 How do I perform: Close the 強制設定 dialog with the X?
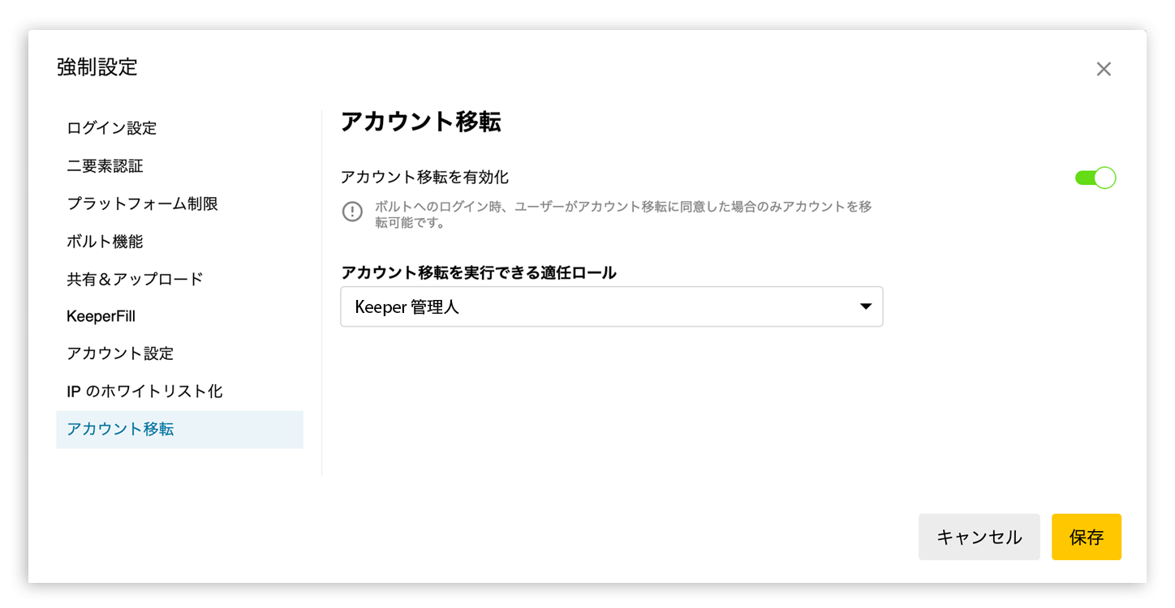(1104, 69)
